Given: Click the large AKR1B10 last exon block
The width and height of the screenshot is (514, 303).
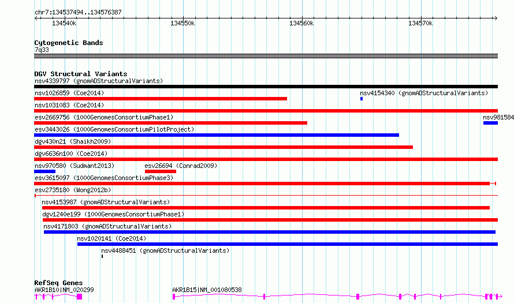Looking at the screenshot, I should [79, 297].
